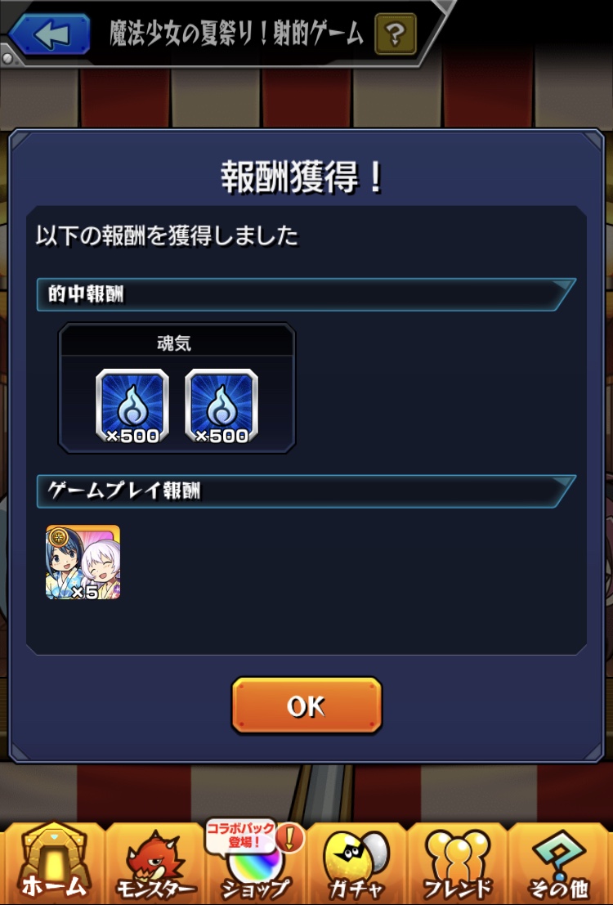The width and height of the screenshot is (613, 905).
Task: Tap the ゲームプレイ報酬 section header
Action: (x=306, y=491)
